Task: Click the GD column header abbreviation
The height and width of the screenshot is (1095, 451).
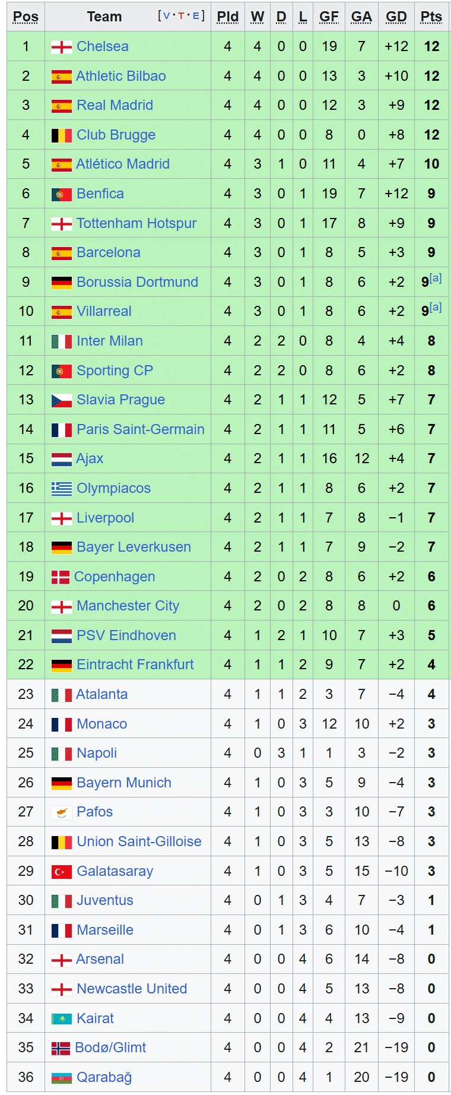Action: (x=396, y=17)
